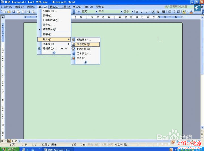The width and height of the screenshot is (204, 151).
Task: Click the horizontal scrollbar left arrow
Action: pyautogui.click(x=19, y=141)
